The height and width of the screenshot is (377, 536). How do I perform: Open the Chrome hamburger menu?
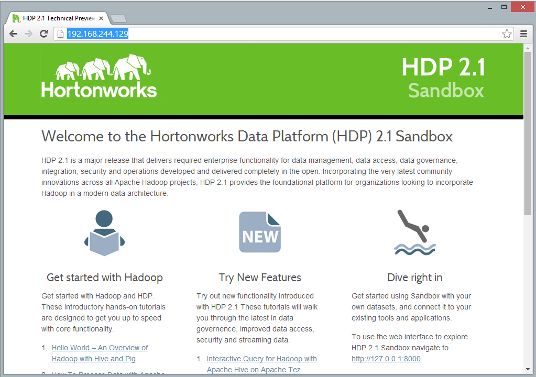pyautogui.click(x=523, y=34)
